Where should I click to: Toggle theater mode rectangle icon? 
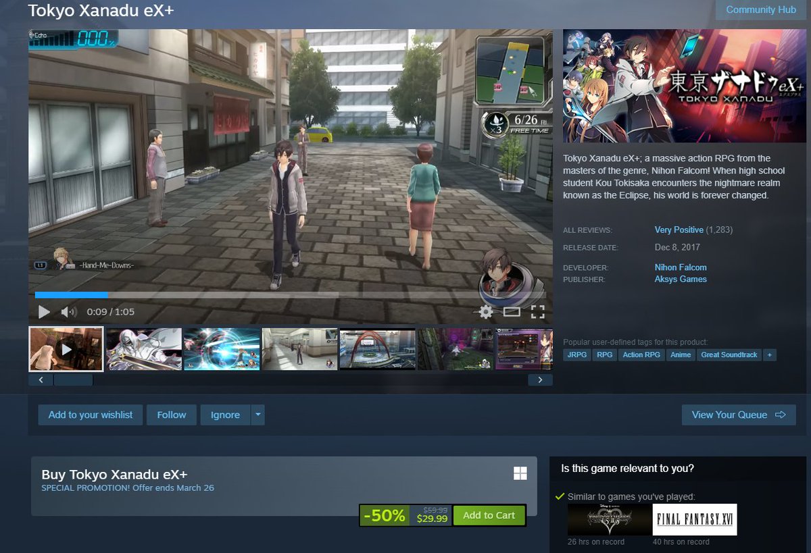click(512, 312)
